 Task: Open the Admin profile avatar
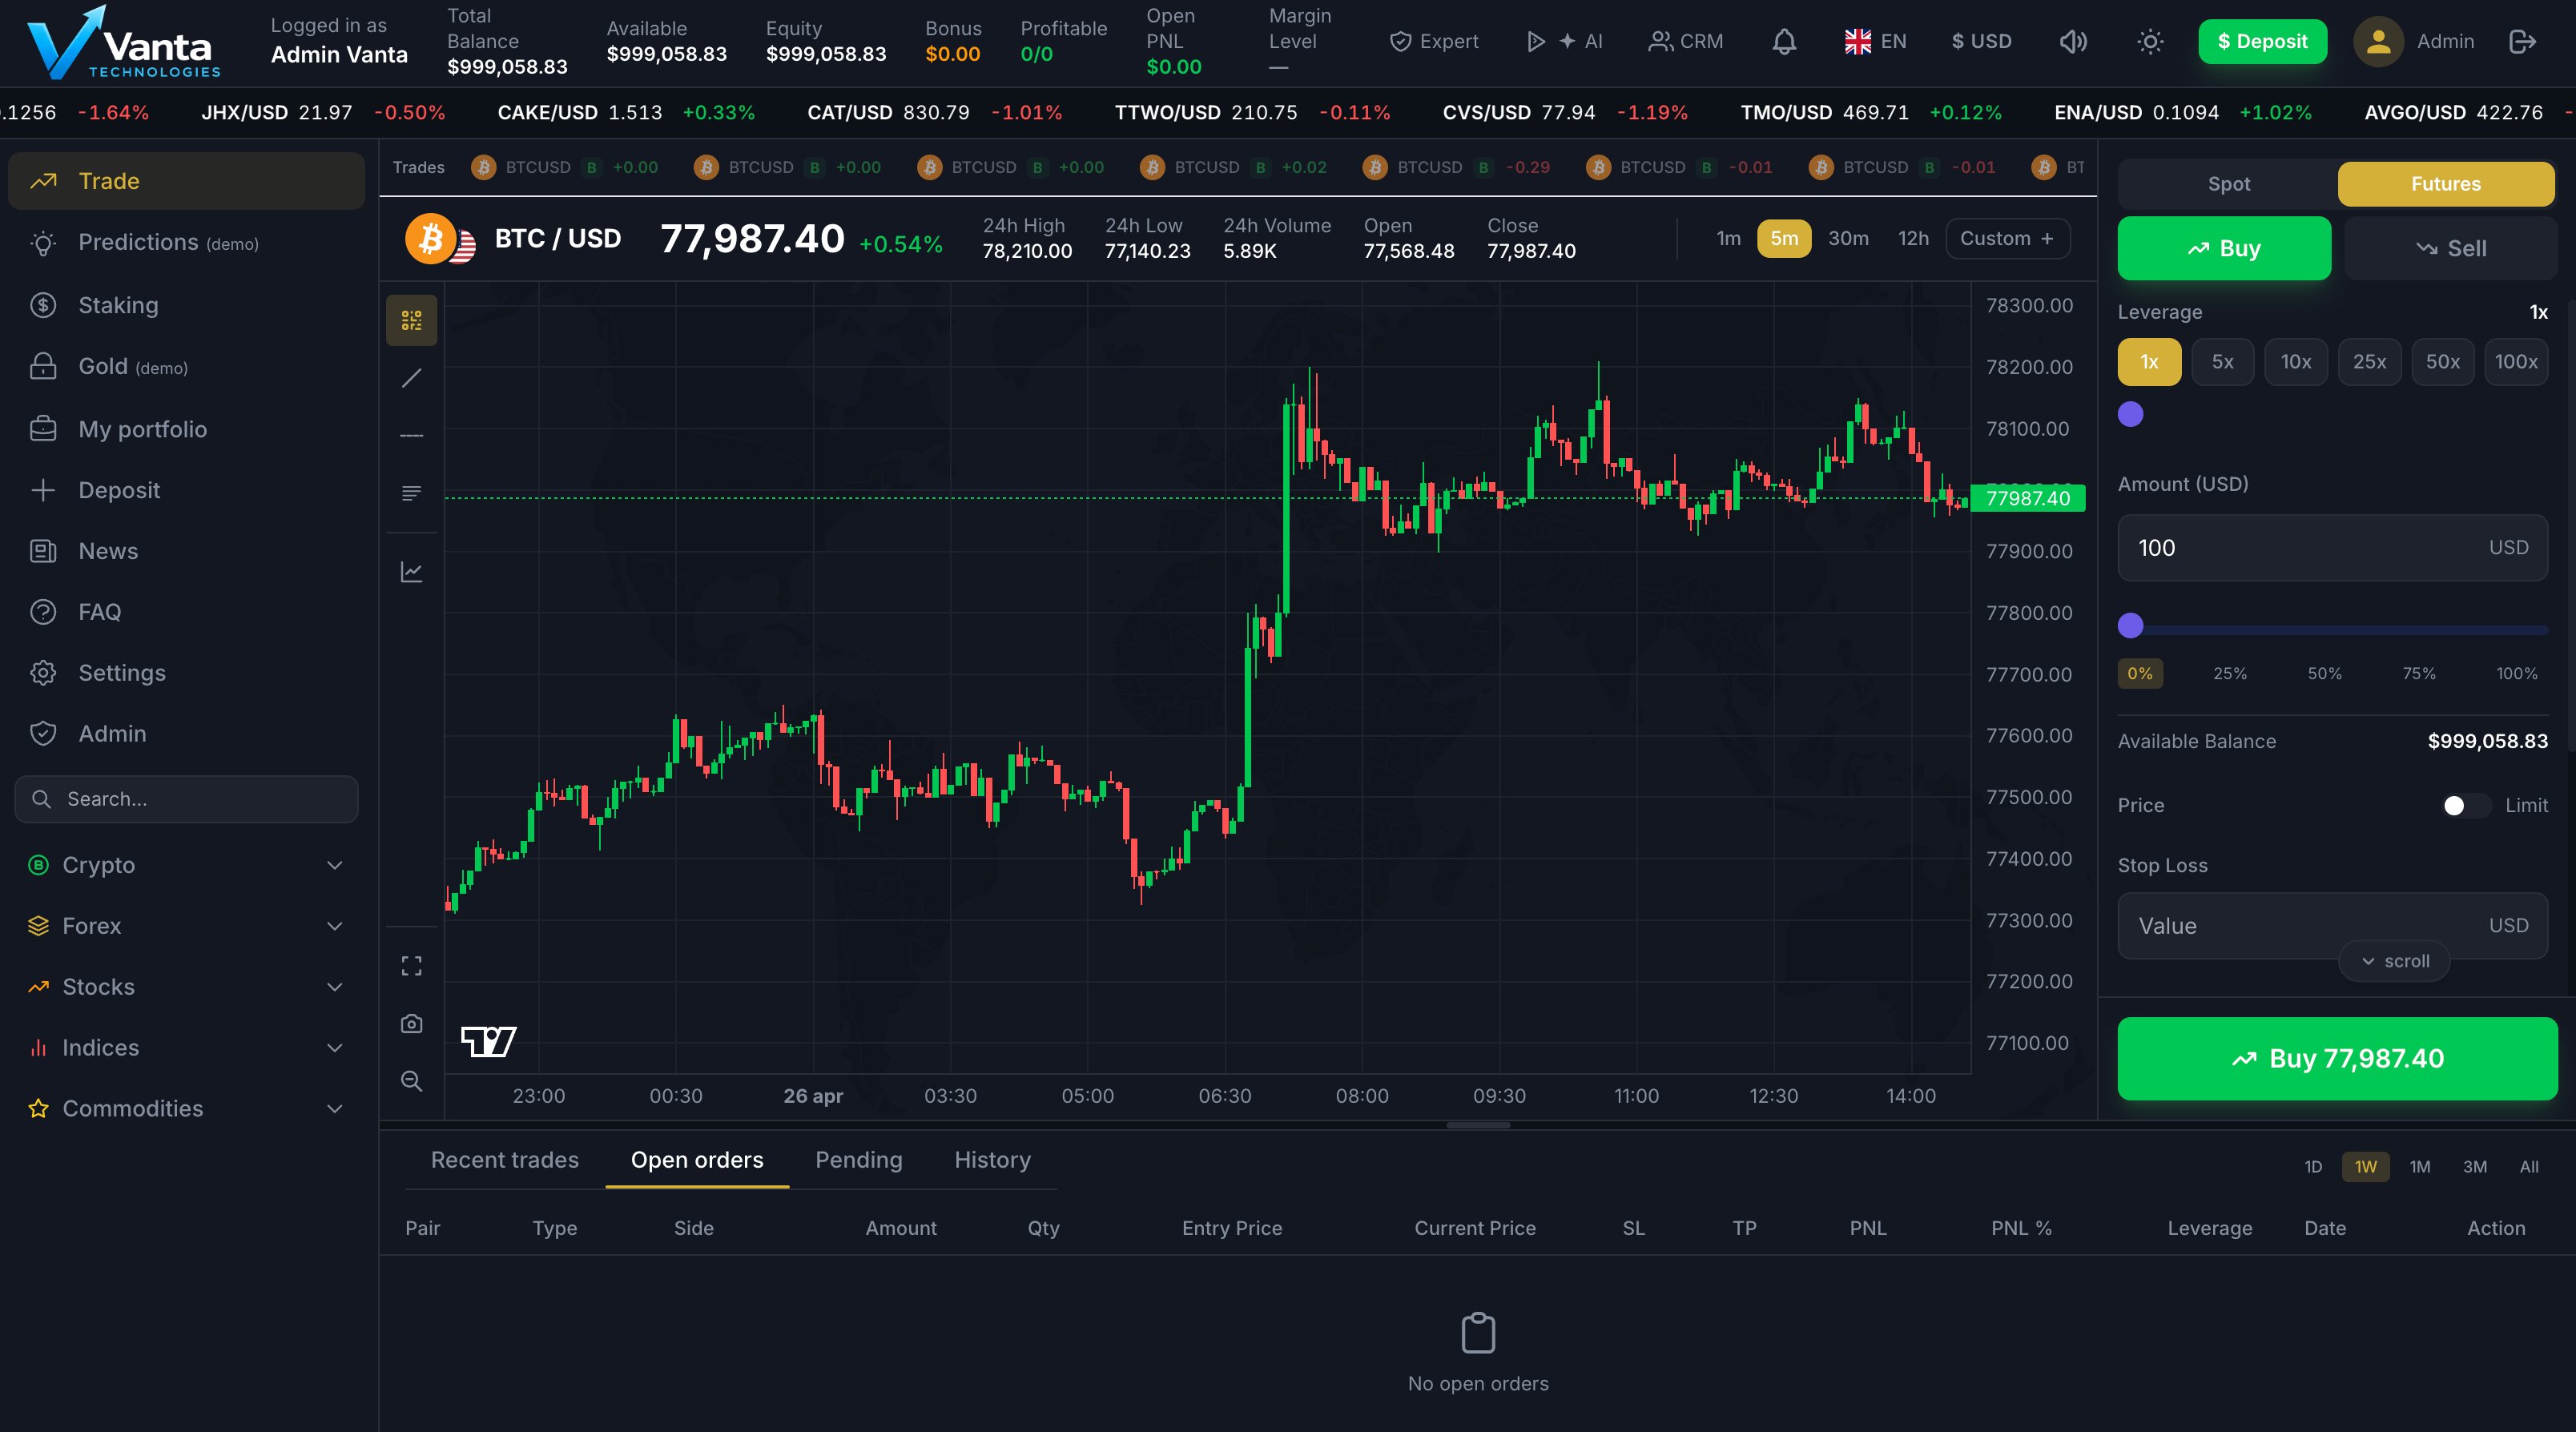click(2378, 41)
